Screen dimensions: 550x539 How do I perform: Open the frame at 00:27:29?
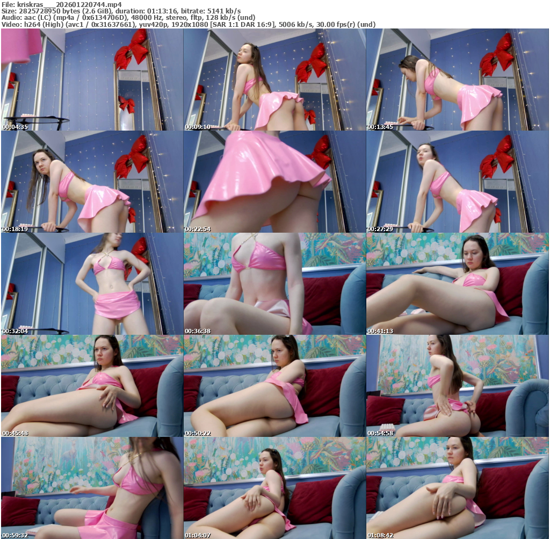coord(458,182)
